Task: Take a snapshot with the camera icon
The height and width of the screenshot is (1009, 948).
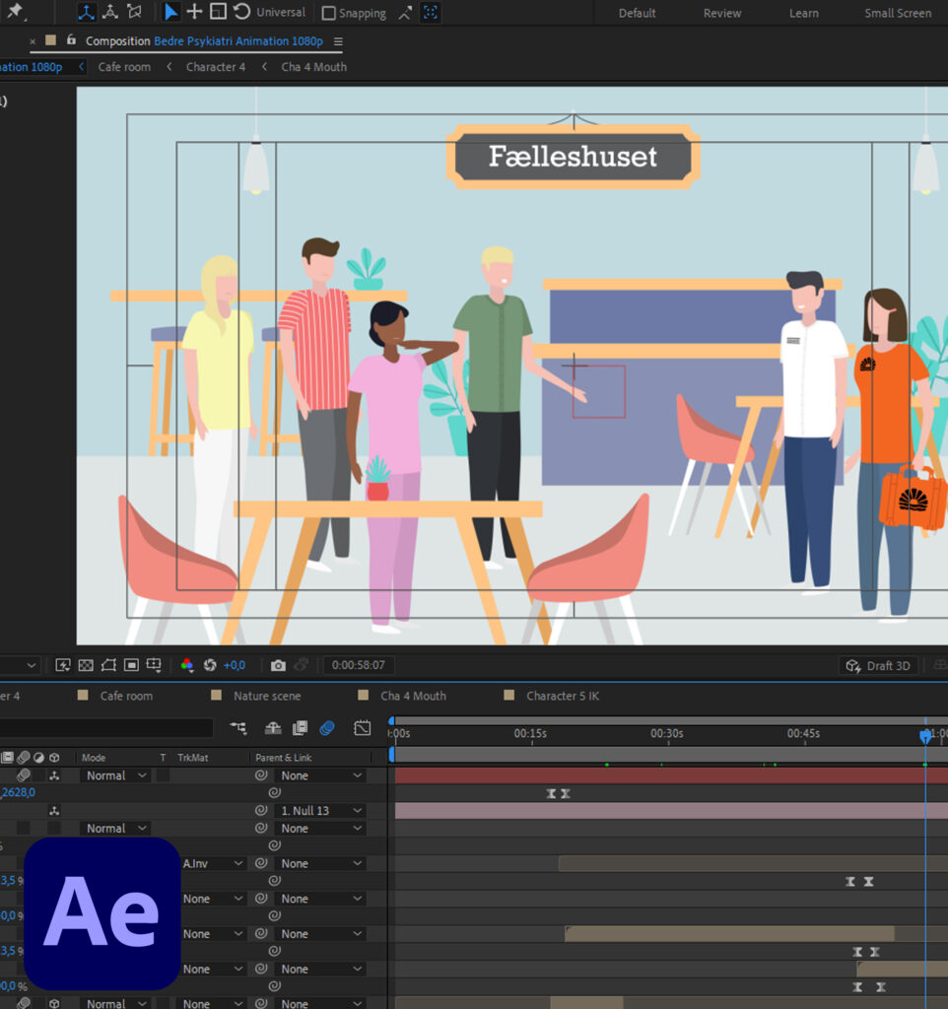Action: tap(279, 665)
